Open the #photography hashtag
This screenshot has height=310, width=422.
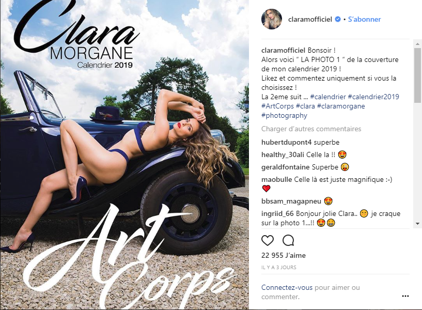[284, 115]
